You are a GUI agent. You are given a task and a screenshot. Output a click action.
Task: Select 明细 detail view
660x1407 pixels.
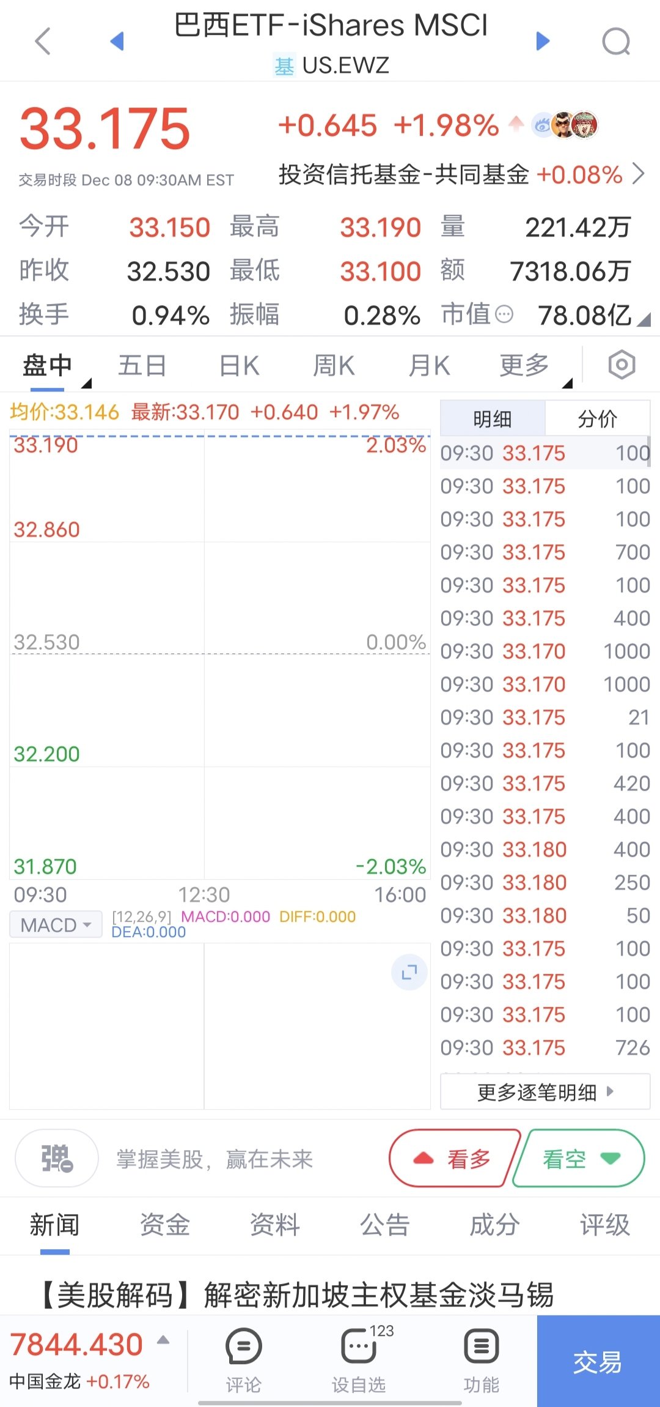pos(493,419)
